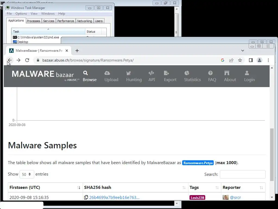278x209 pixels.
Task: View the Statistics page
Action: pyautogui.click(x=192, y=76)
